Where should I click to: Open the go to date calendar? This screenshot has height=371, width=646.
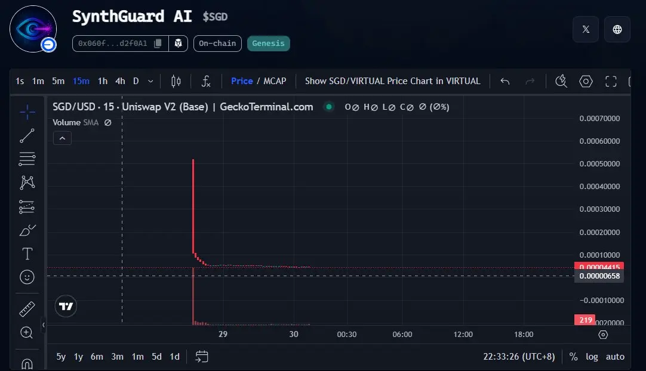click(201, 357)
